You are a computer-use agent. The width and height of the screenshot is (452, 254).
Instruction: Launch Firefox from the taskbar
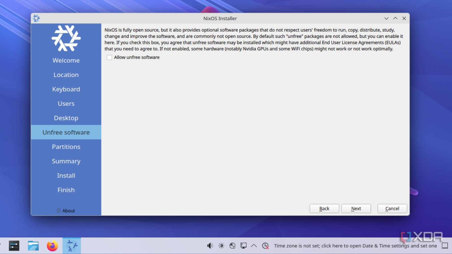pos(52,246)
